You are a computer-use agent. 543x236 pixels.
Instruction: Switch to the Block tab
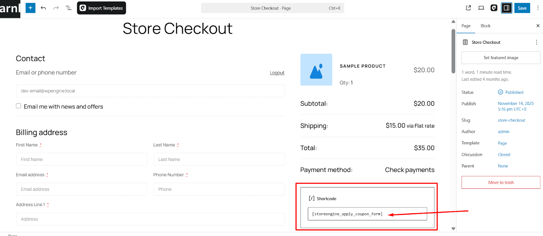point(485,26)
